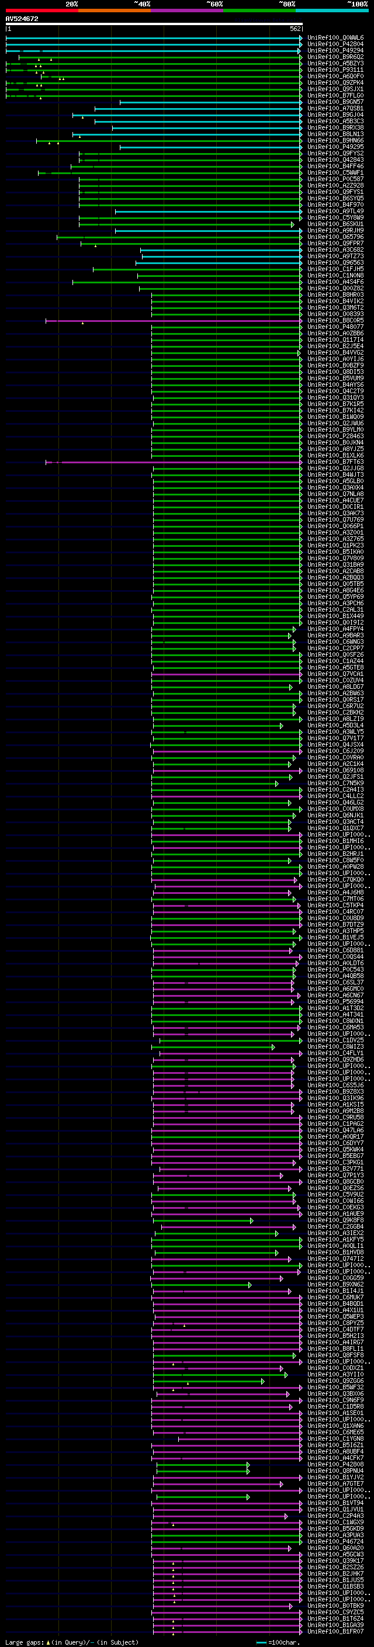Click label UniRef100_B4VVG2

coord(335,353)
